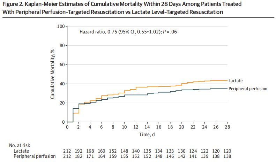This screenshot has height=162, width=276.
Task: Click the 80 tick on the y-axis
Action: coord(62,45)
